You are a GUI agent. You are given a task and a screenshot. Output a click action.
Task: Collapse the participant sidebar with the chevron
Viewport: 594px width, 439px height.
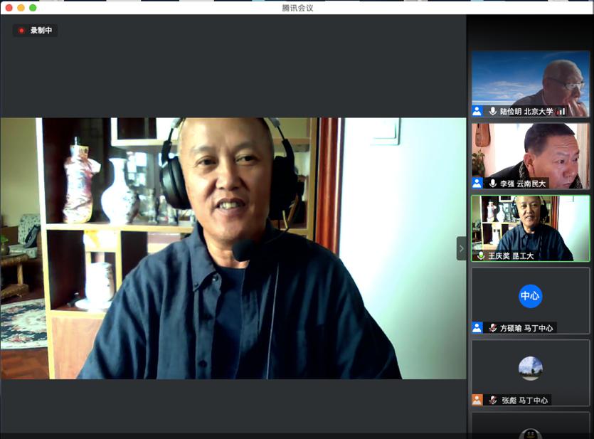pyautogui.click(x=461, y=248)
